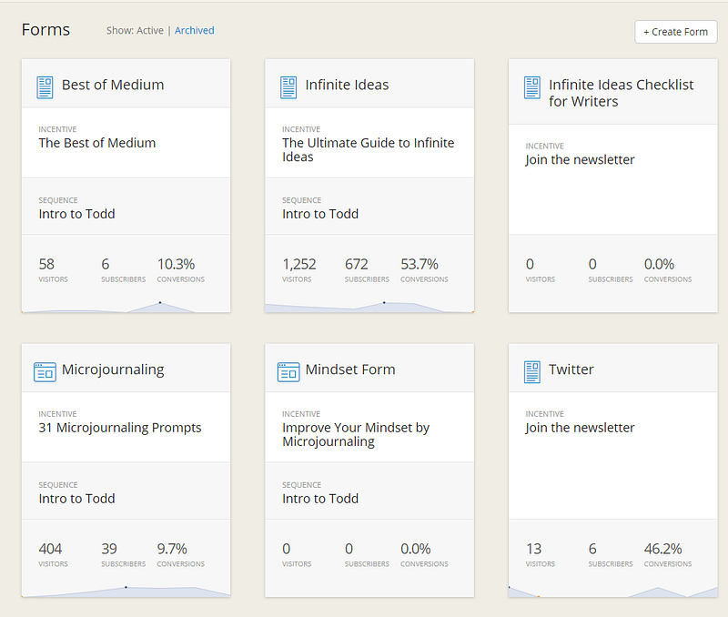Click the 1,252 visitors count

pyautogui.click(x=299, y=264)
